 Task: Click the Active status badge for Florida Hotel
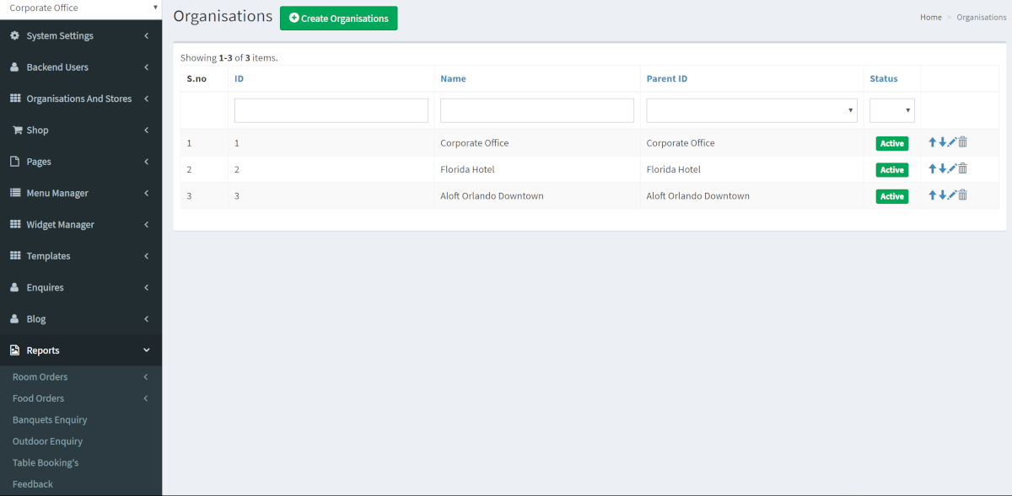891,169
